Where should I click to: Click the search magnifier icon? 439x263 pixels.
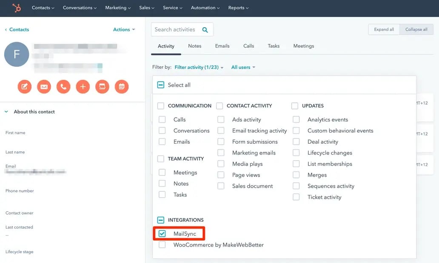click(205, 30)
